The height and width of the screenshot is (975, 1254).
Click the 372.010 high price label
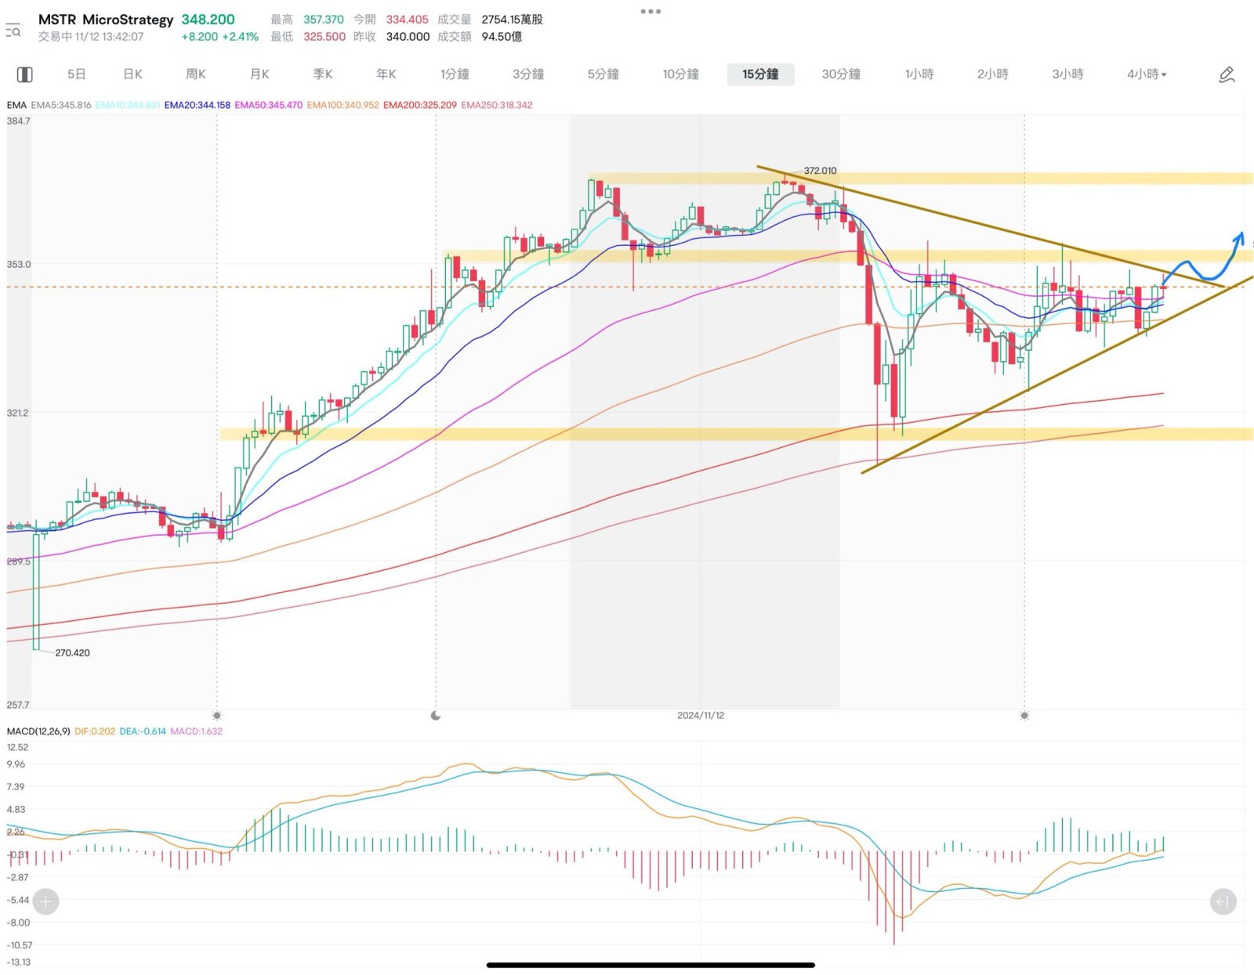pyautogui.click(x=820, y=171)
